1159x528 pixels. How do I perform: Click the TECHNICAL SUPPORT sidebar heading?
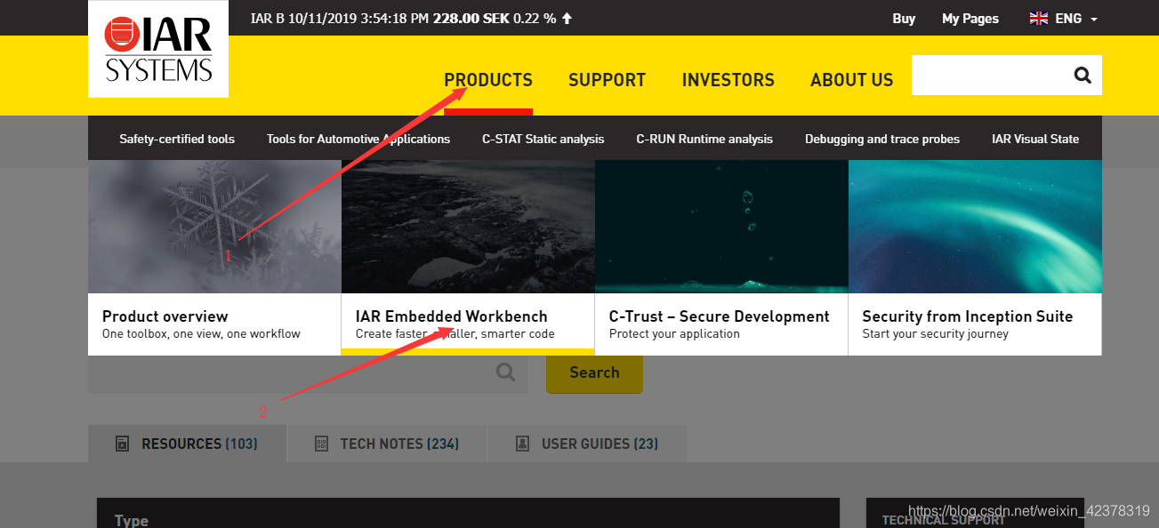943,521
